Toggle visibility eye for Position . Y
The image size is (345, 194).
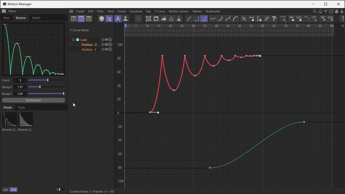tap(106, 49)
